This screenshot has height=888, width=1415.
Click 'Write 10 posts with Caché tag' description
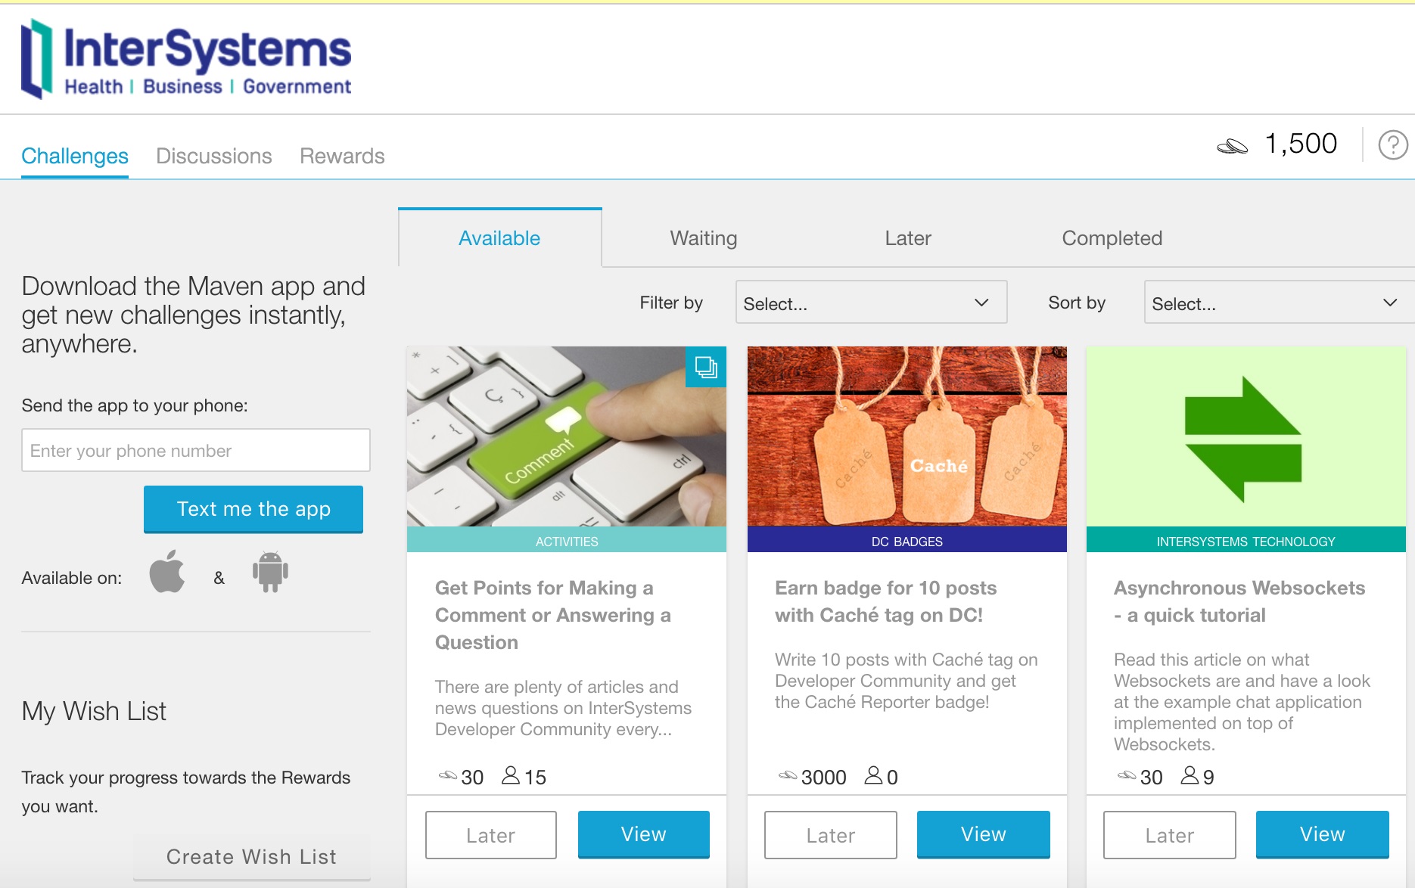[x=907, y=681]
